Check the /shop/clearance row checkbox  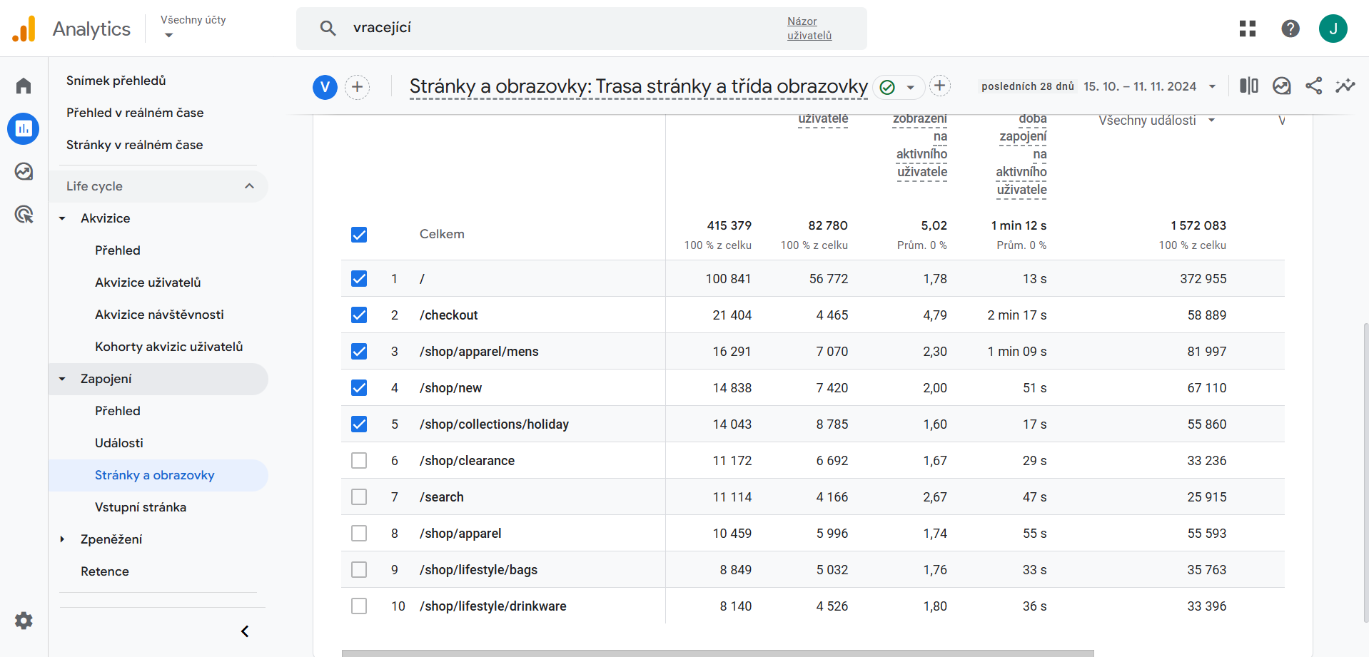(359, 461)
